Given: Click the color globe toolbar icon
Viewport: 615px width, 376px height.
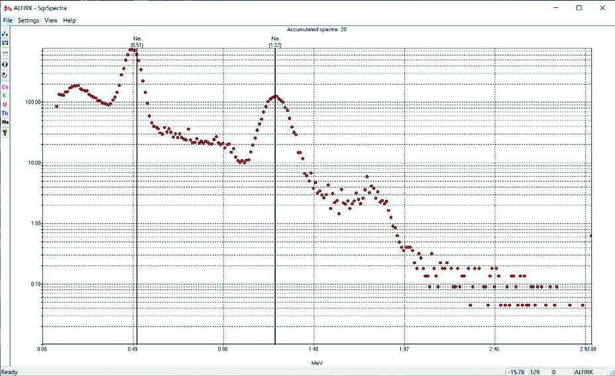Looking at the screenshot, I should [5, 64].
